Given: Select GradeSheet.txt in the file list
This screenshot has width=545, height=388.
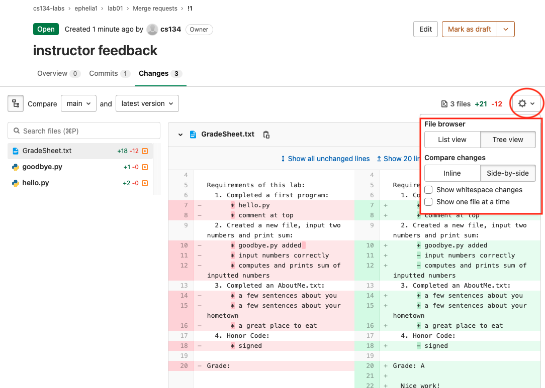Looking at the screenshot, I should pos(80,151).
